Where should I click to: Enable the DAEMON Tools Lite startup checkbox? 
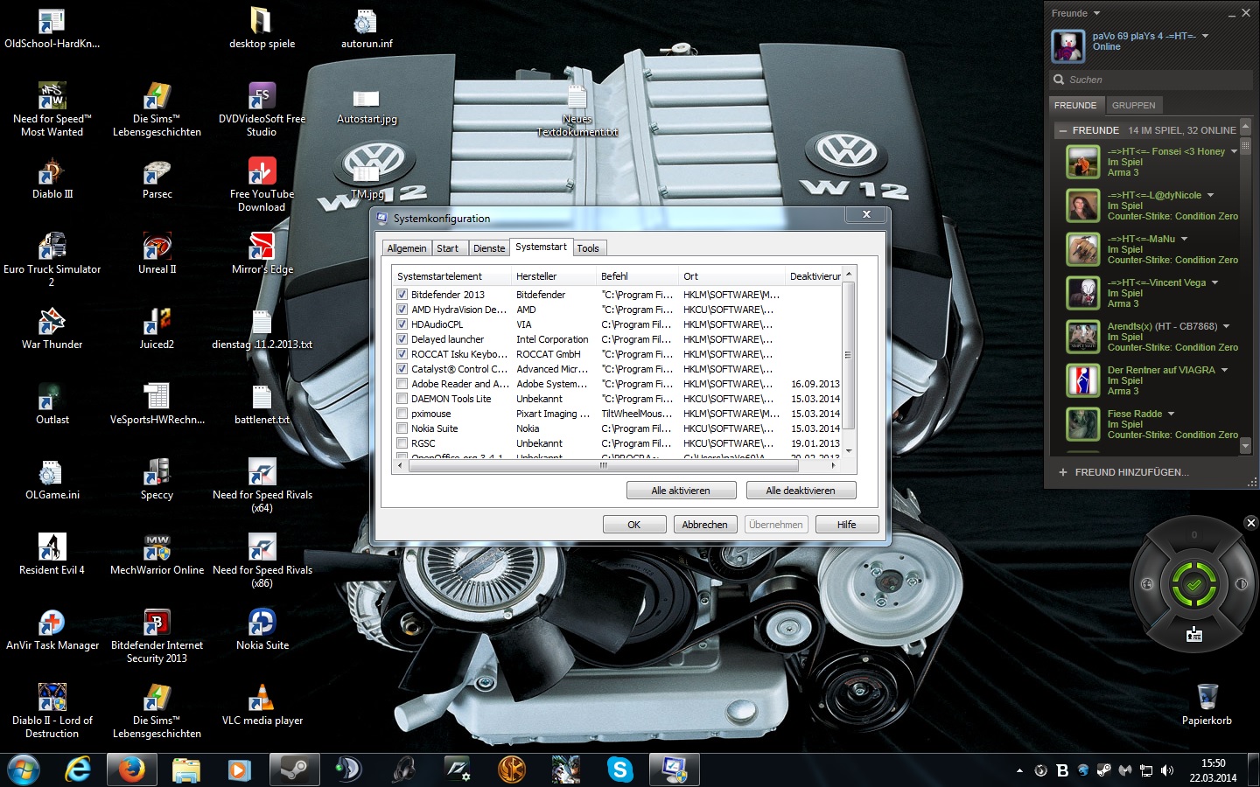[x=402, y=399]
